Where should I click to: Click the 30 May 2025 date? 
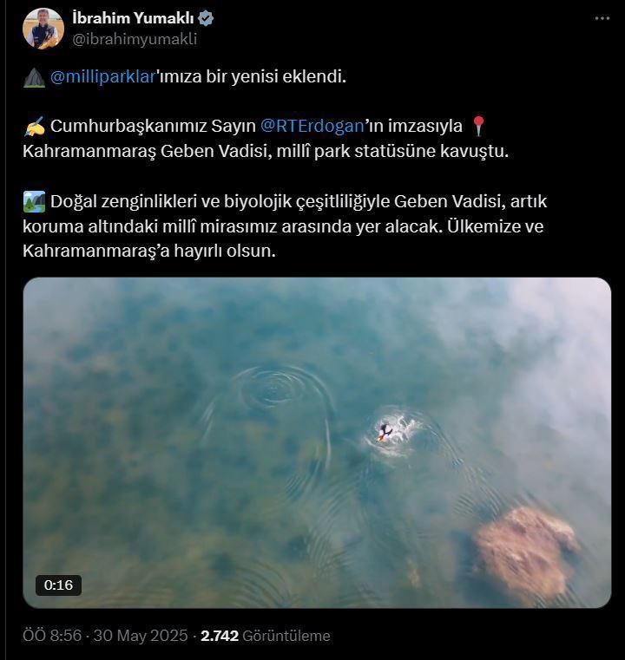142,636
